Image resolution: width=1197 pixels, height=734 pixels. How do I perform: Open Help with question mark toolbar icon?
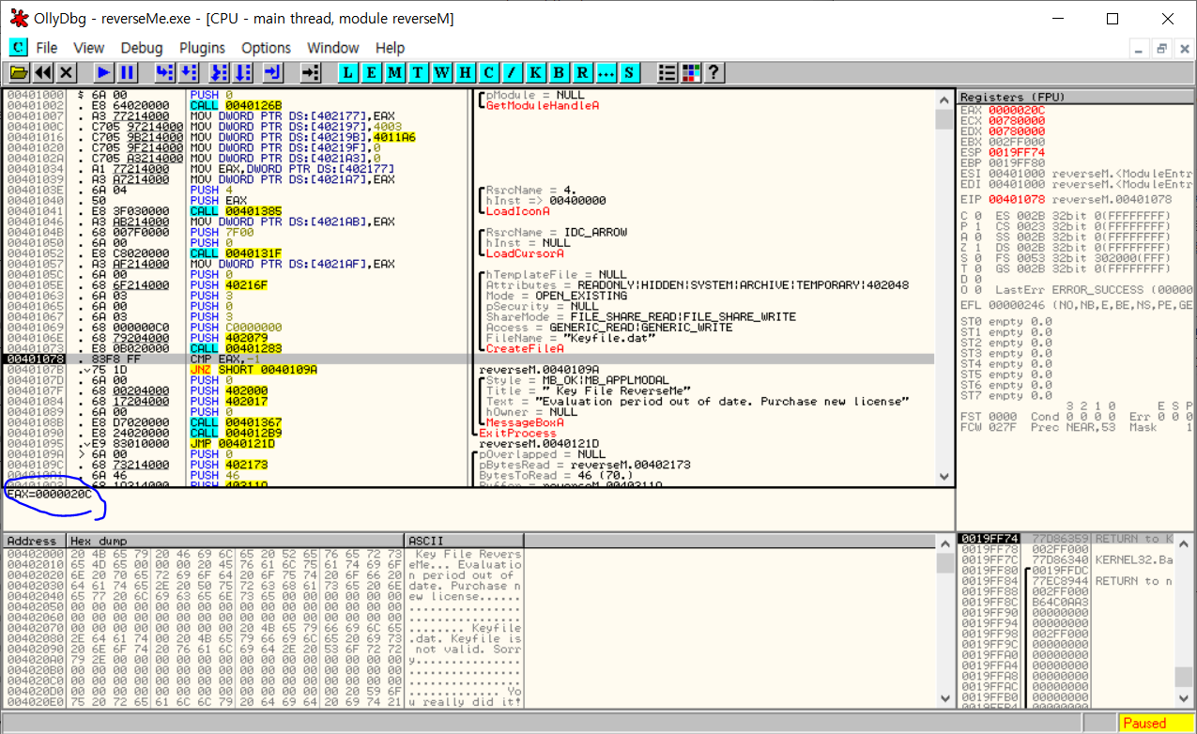pos(714,72)
